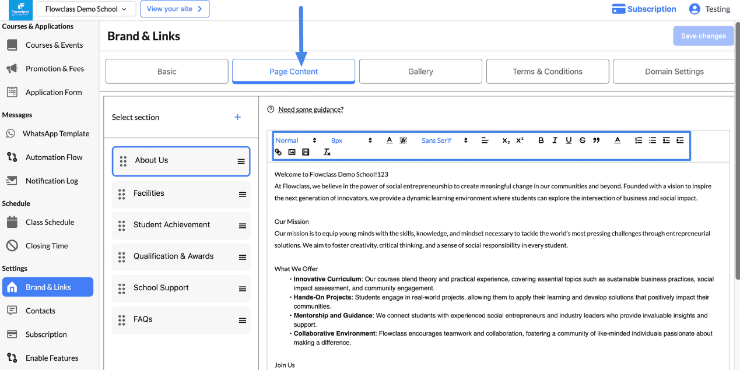Open Subscription in the sidebar settings
The height and width of the screenshot is (370, 740).
click(47, 334)
